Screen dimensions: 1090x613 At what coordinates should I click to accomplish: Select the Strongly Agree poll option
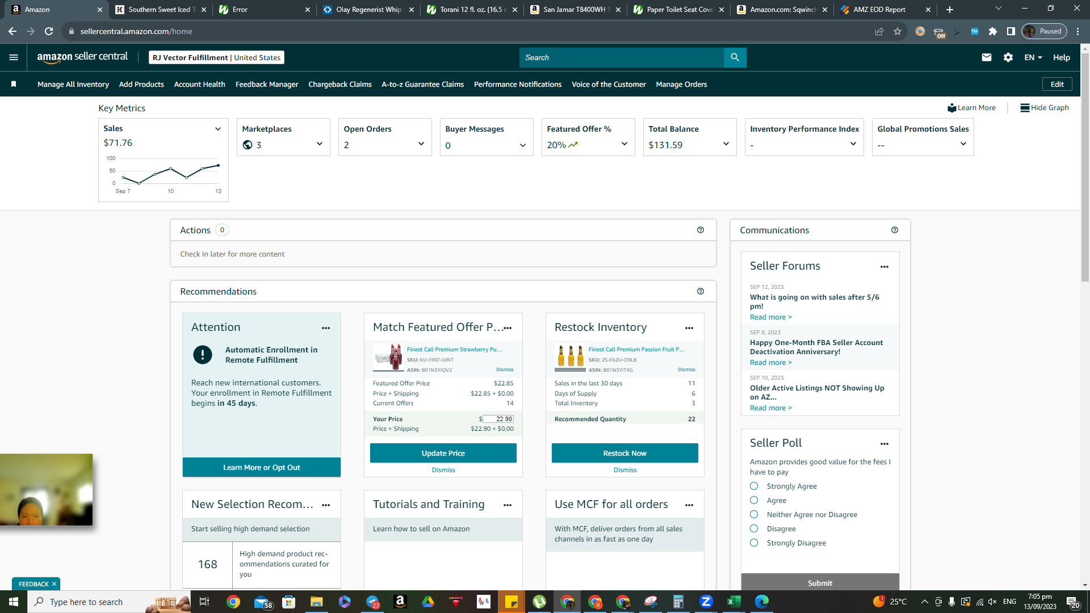754,486
